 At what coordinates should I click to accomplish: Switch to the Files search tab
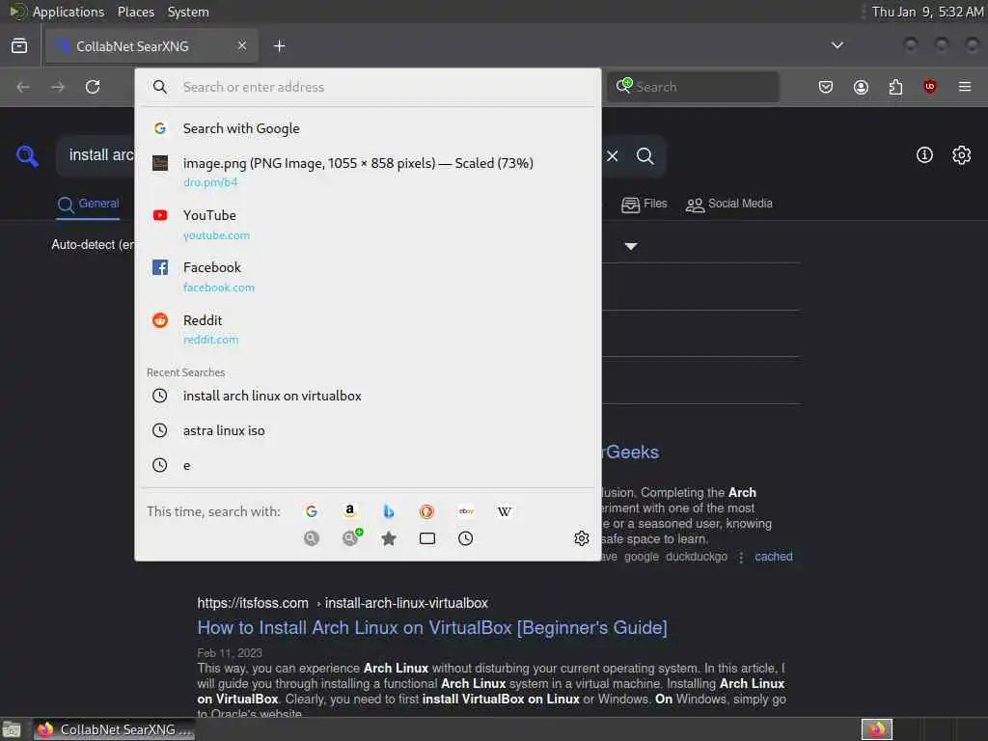pyautogui.click(x=644, y=204)
